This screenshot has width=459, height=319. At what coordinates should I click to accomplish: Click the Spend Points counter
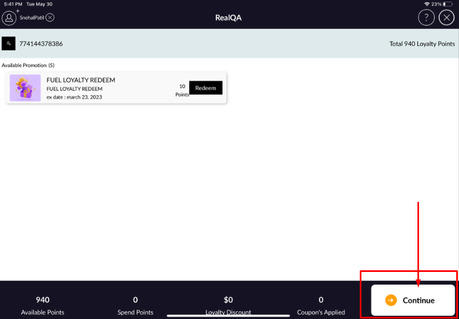135,305
